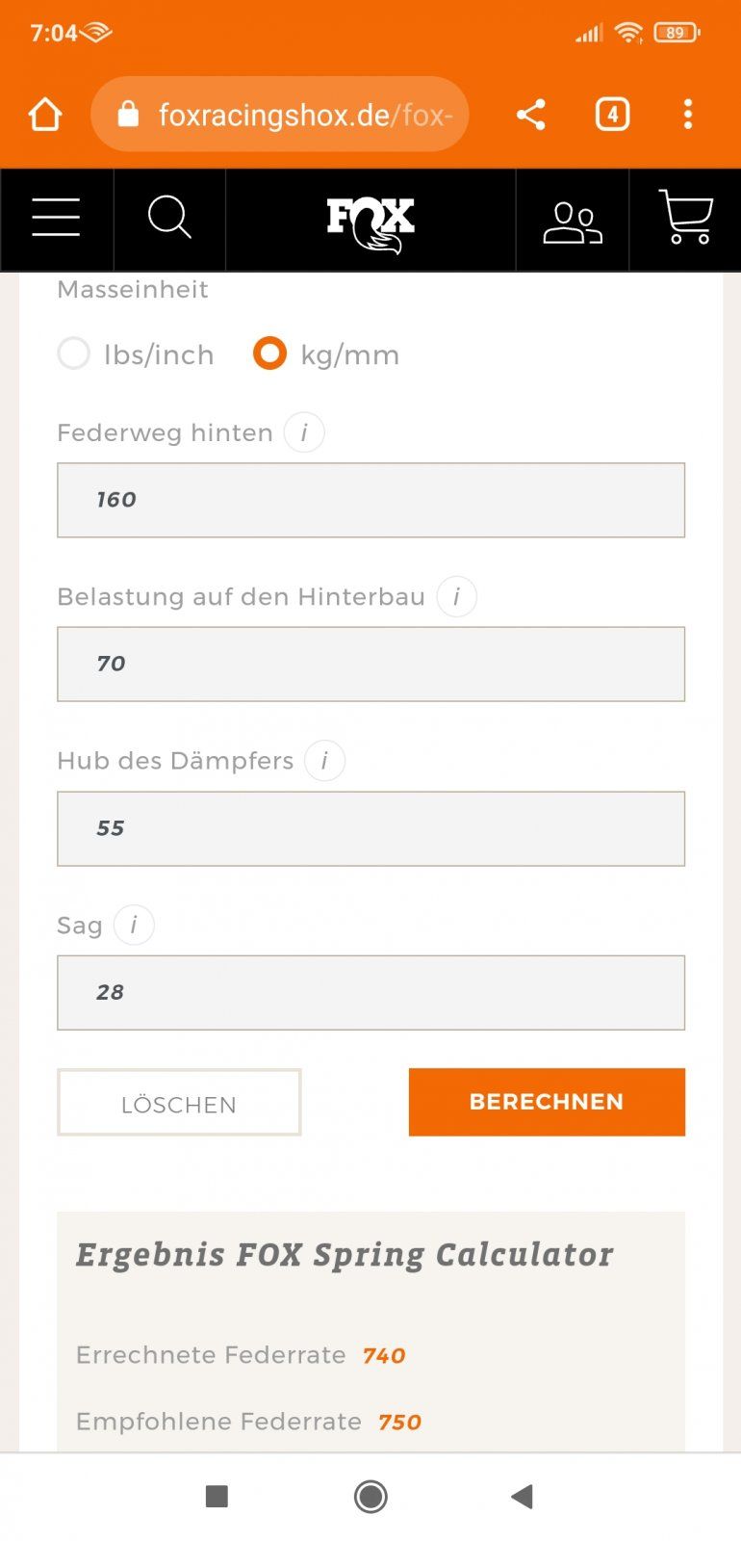Click the BERECHNEN button
The height and width of the screenshot is (1541, 741).
[547, 1102]
